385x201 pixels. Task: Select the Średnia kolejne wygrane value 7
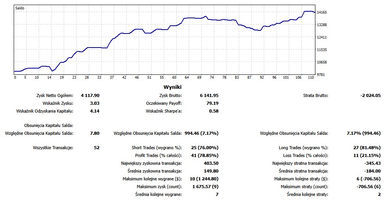pos(217,194)
